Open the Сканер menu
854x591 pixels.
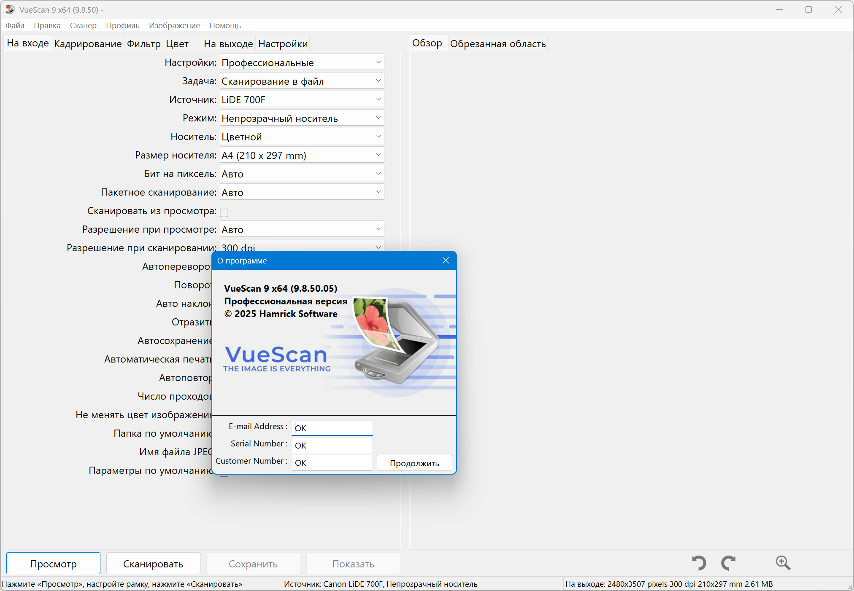tap(83, 25)
